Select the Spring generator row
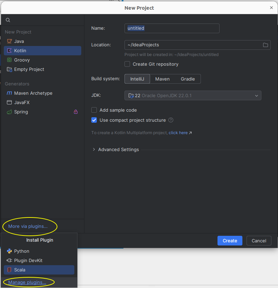 click(43, 112)
